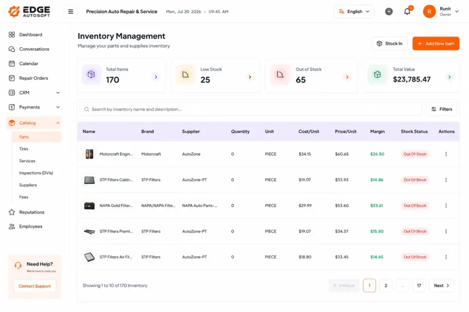The image size is (469, 312).
Task: Click the Stock In button
Action: pyautogui.click(x=389, y=43)
